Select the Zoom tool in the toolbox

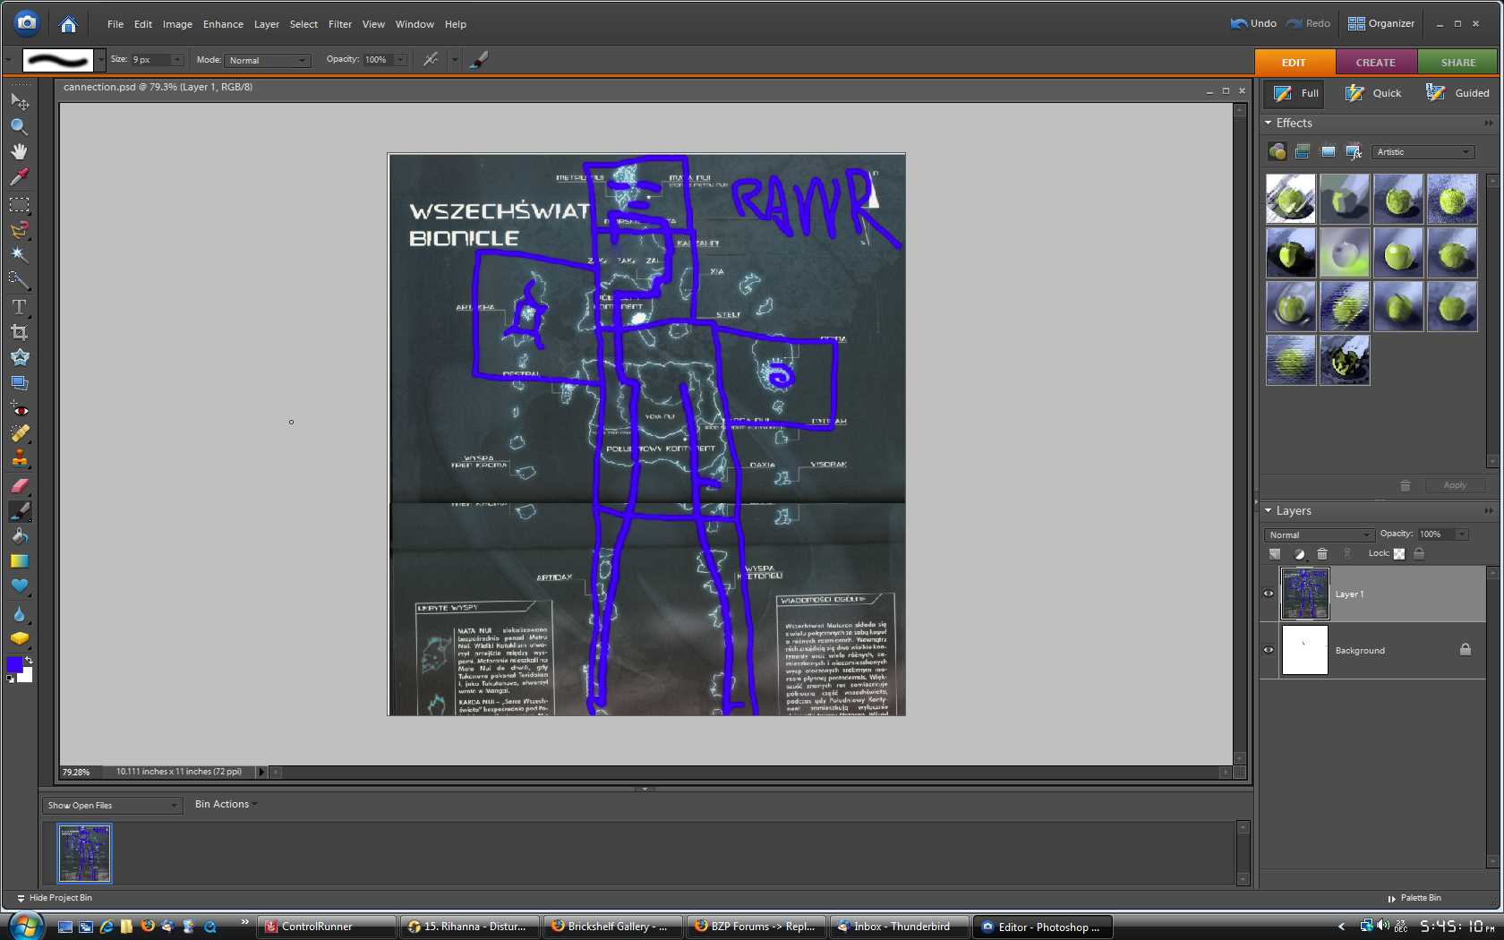[19, 126]
